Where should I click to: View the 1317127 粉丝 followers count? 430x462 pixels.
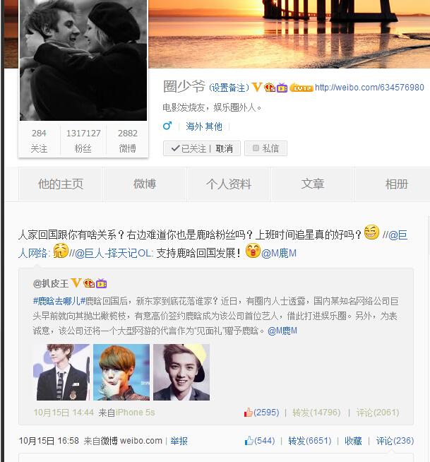point(83,141)
